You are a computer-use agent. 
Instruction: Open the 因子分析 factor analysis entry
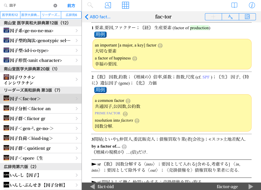41,108
